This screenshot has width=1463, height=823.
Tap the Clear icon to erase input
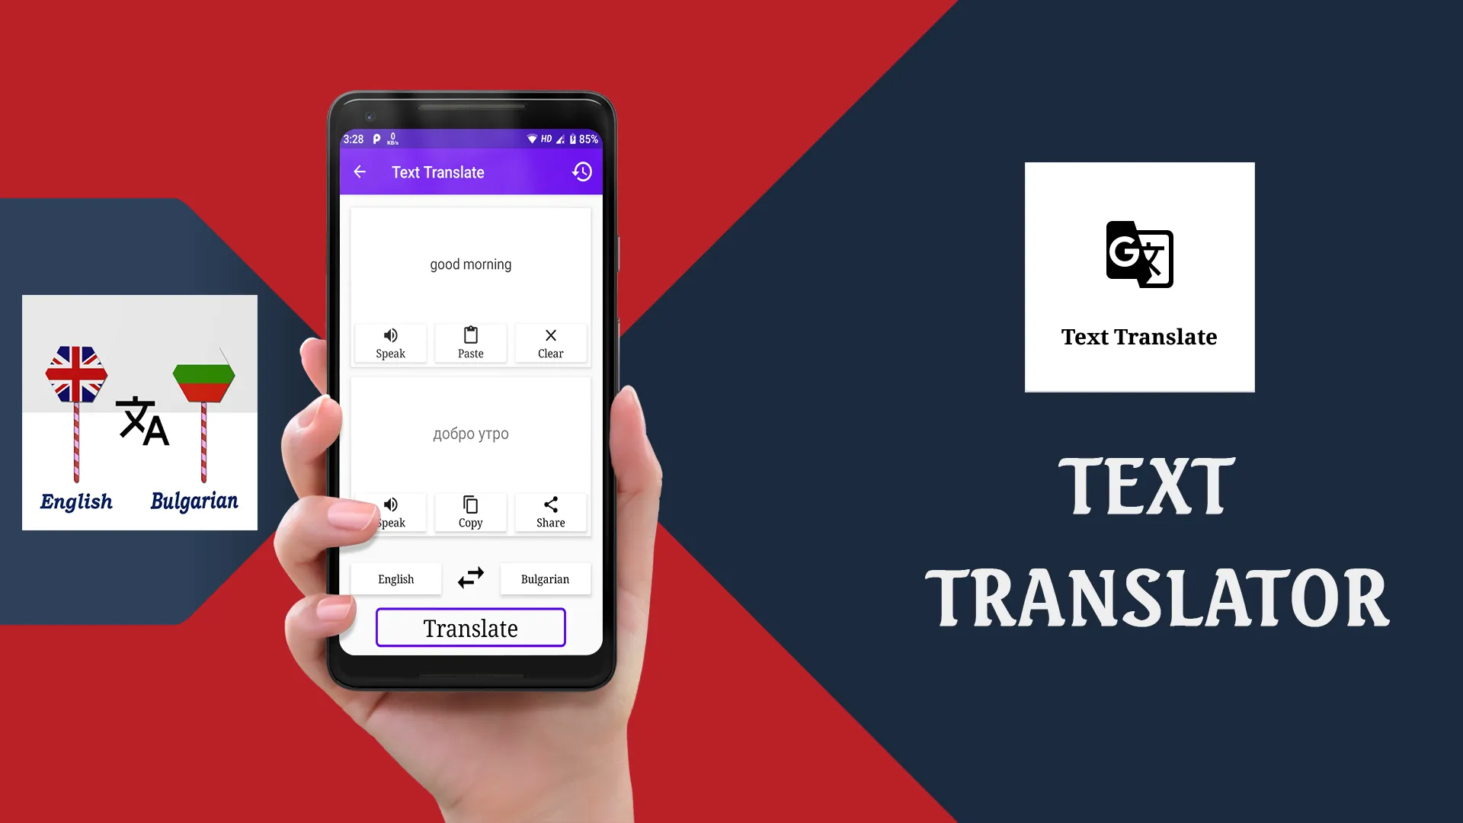click(551, 341)
